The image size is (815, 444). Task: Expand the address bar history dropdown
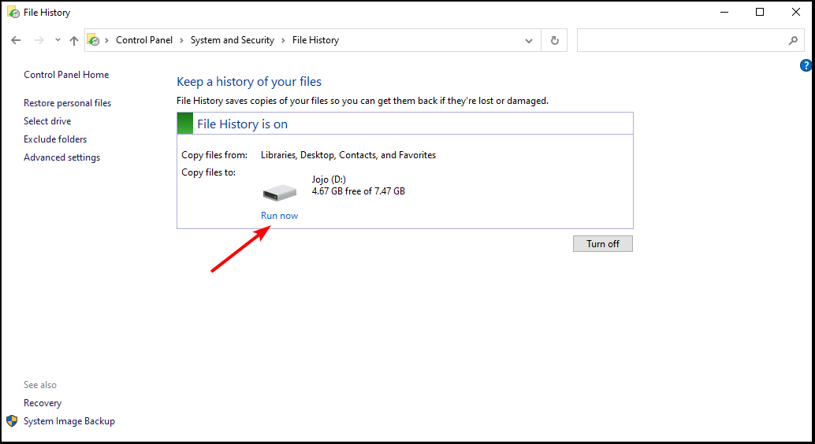[529, 40]
